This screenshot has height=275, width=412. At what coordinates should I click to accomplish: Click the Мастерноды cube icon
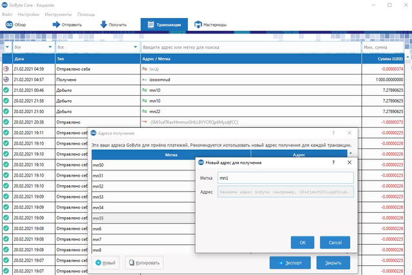pos(198,24)
